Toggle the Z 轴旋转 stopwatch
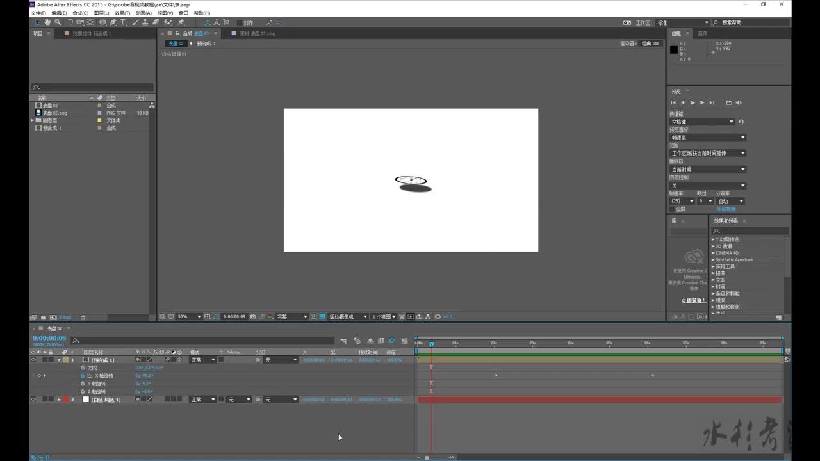This screenshot has height=461, width=820. pos(83,391)
